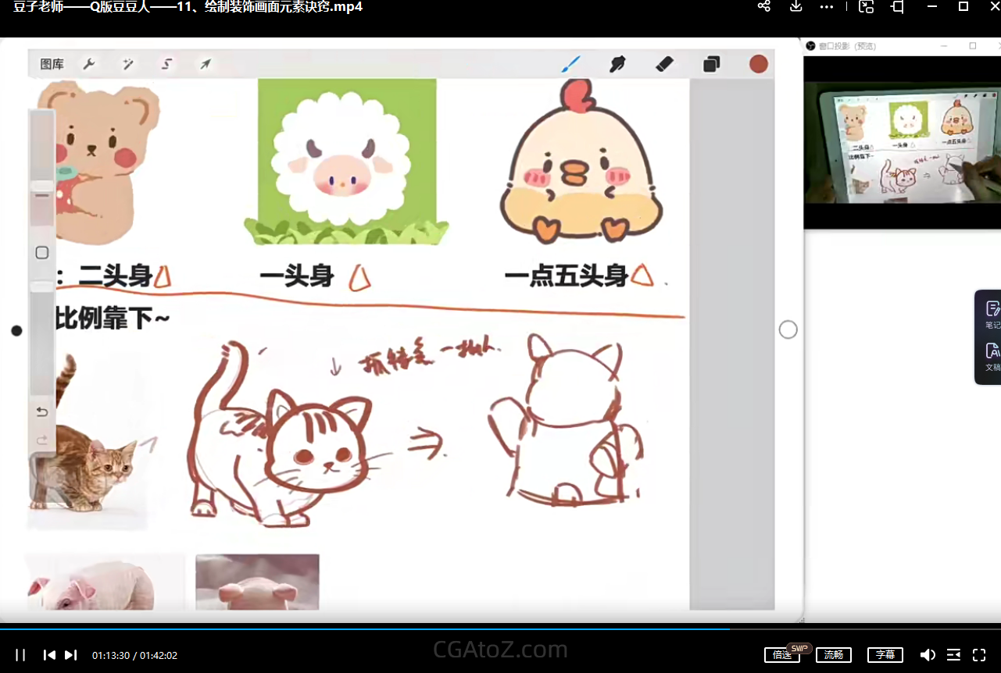Activate the arrow transform tool
The image size is (1001, 673).
pyautogui.click(x=205, y=64)
